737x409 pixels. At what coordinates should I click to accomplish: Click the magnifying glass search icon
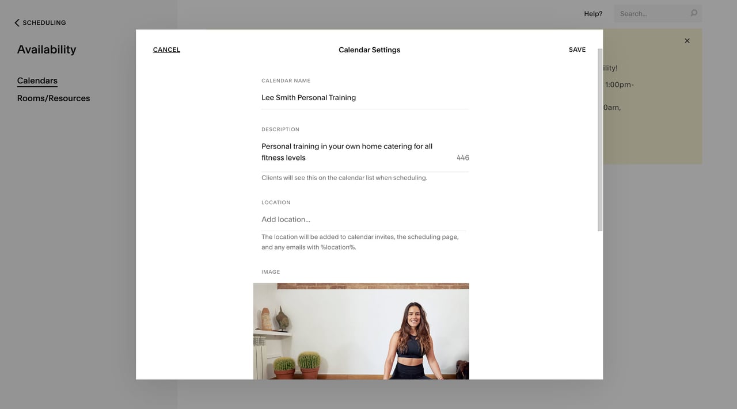pyautogui.click(x=692, y=13)
